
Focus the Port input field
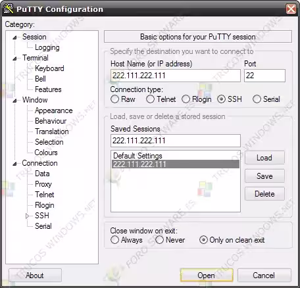click(264, 76)
